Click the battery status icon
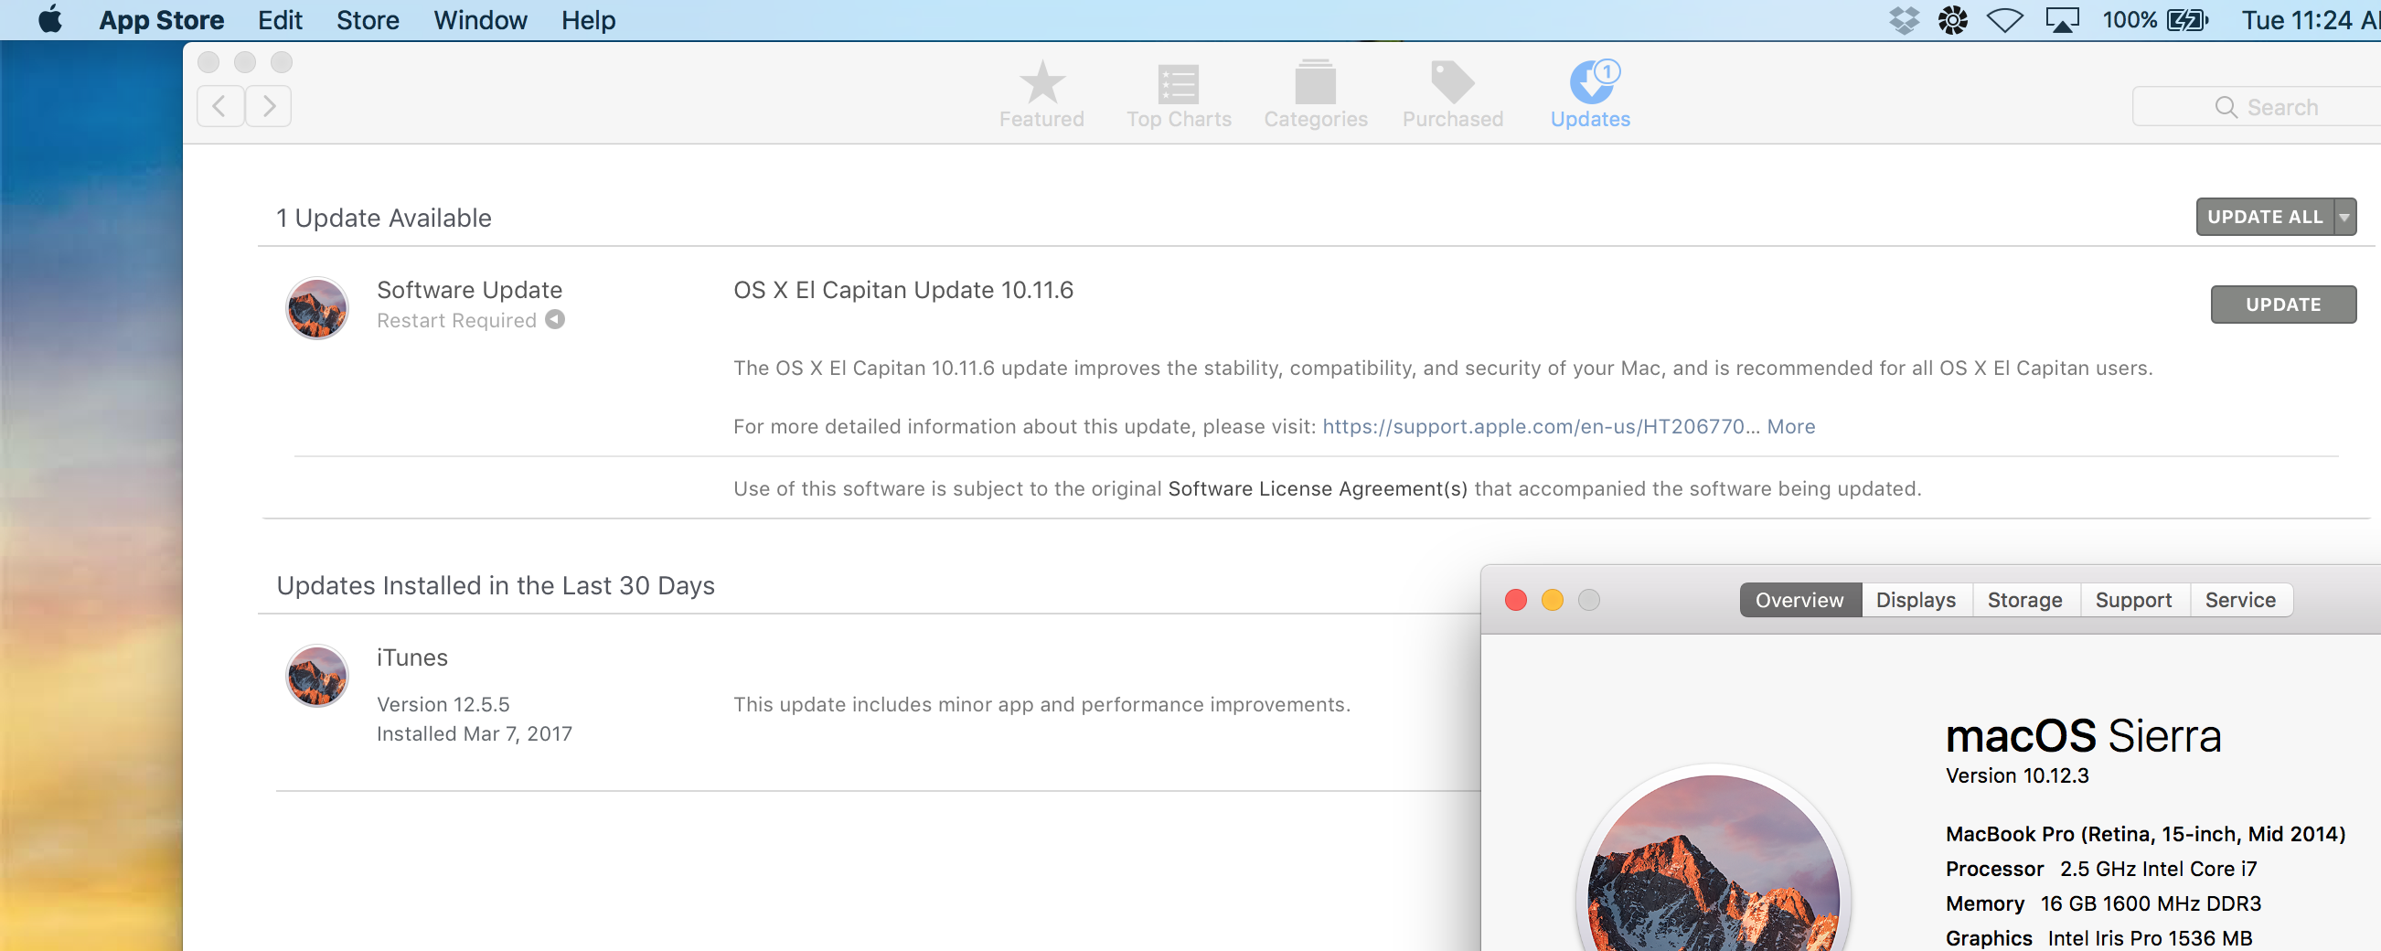This screenshot has width=2381, height=951. pos(2188,20)
